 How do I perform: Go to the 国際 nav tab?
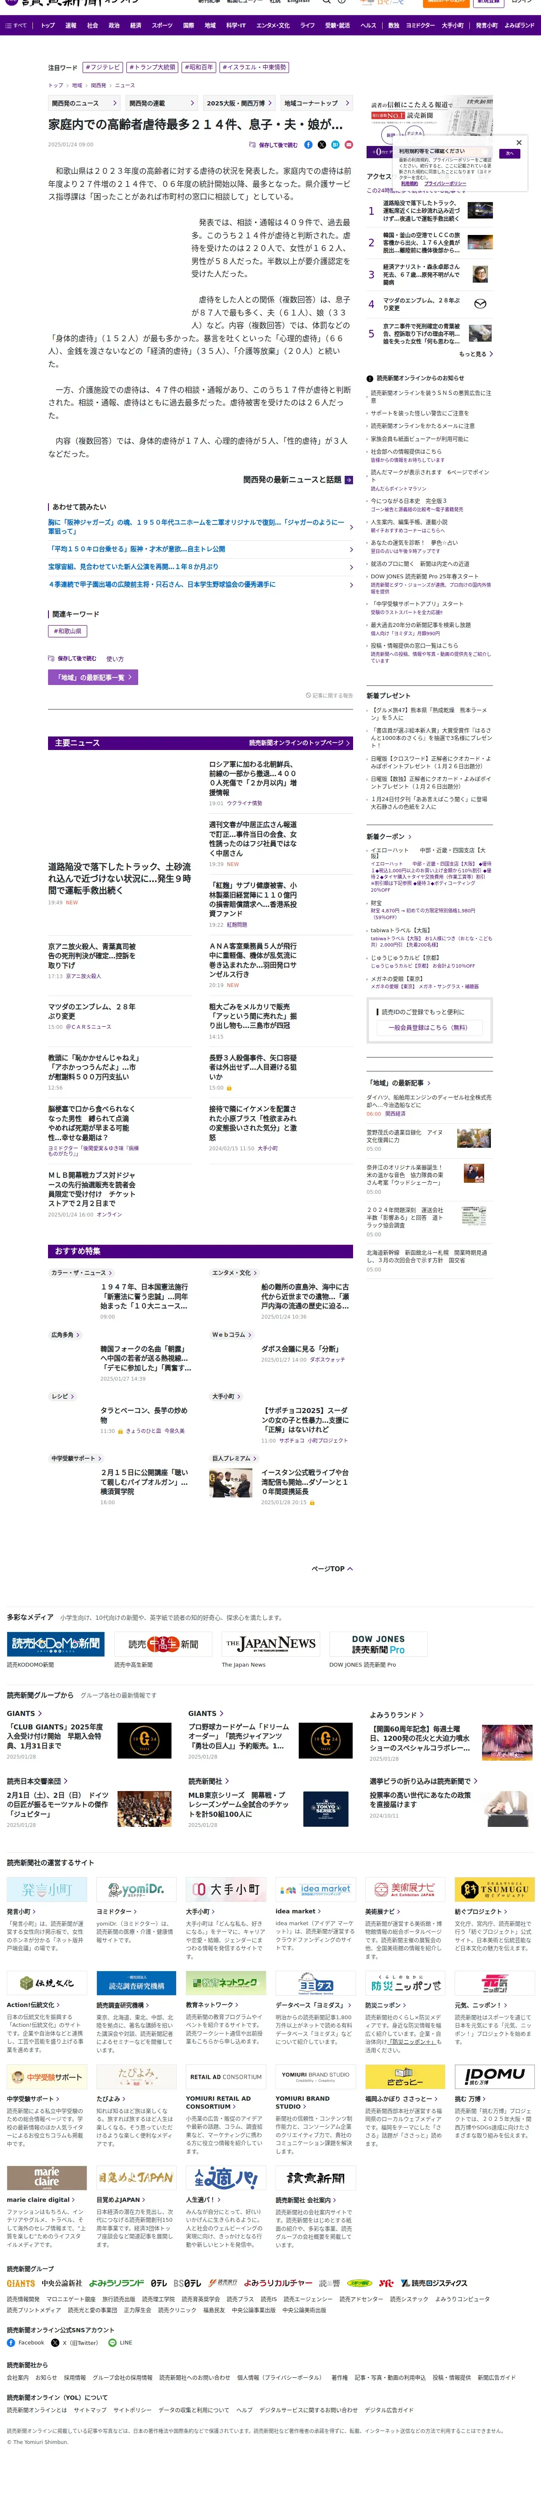(189, 25)
